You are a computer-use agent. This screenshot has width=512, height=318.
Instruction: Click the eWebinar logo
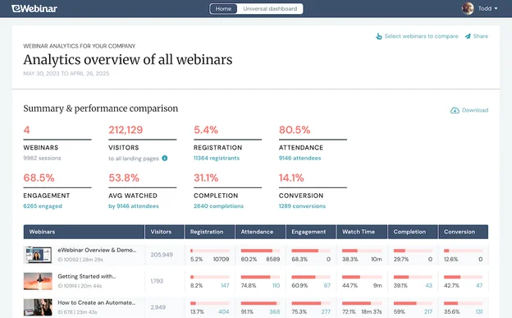point(34,8)
